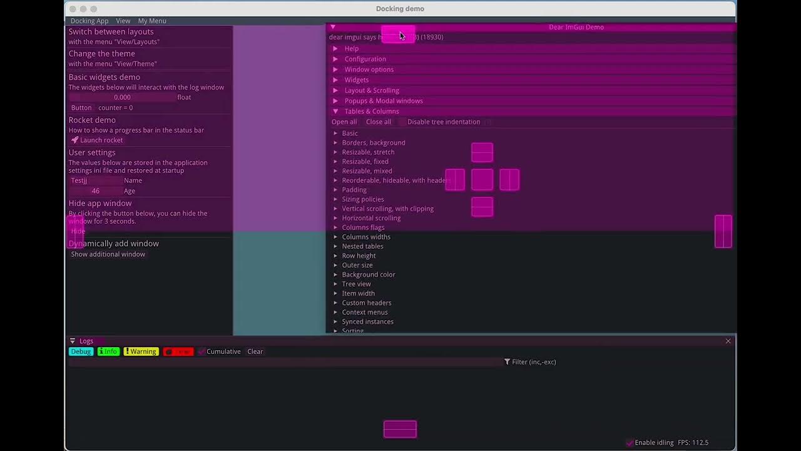Click the outer right-edge docking target
The width and height of the screenshot is (801, 451).
pyautogui.click(x=723, y=231)
